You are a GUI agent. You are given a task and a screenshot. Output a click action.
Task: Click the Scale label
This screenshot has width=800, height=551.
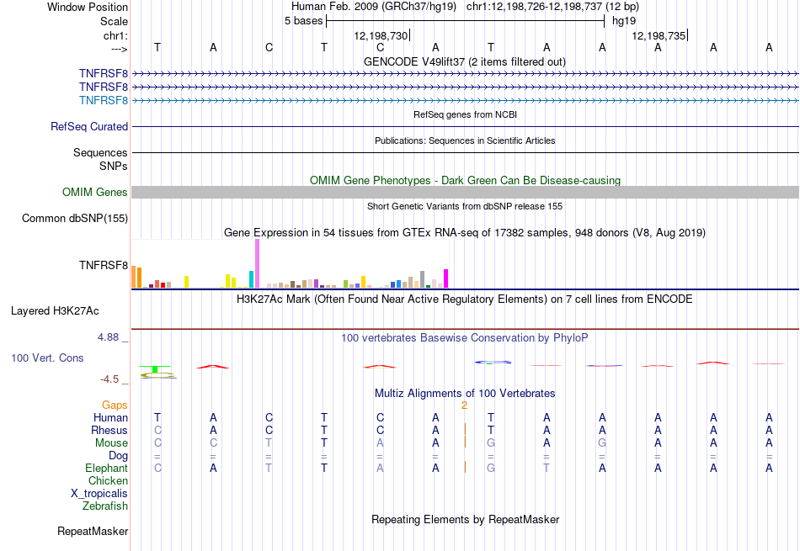pyautogui.click(x=114, y=21)
